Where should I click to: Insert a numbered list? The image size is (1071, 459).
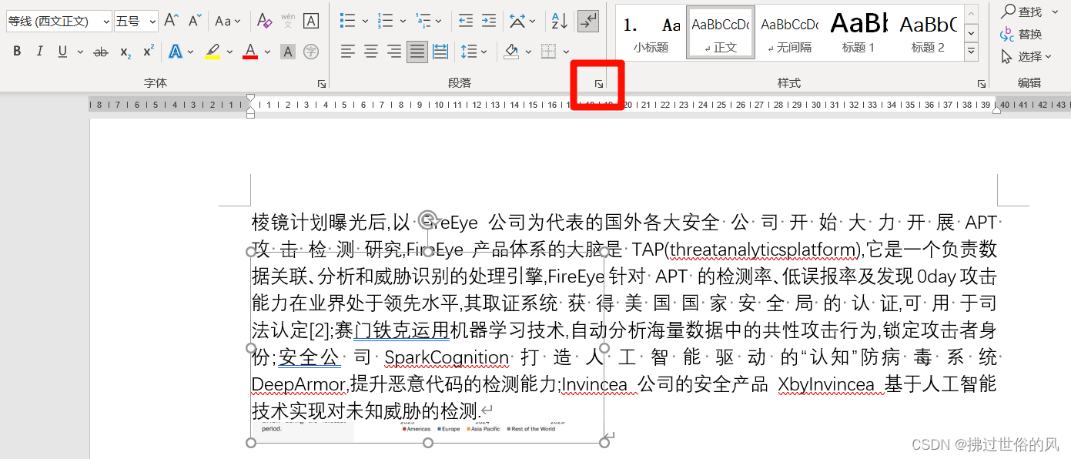point(386,21)
